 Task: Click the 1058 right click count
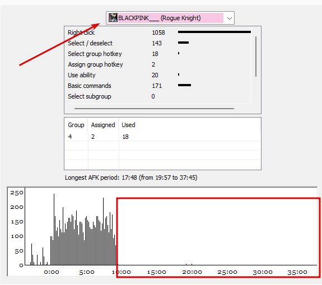[158, 32]
